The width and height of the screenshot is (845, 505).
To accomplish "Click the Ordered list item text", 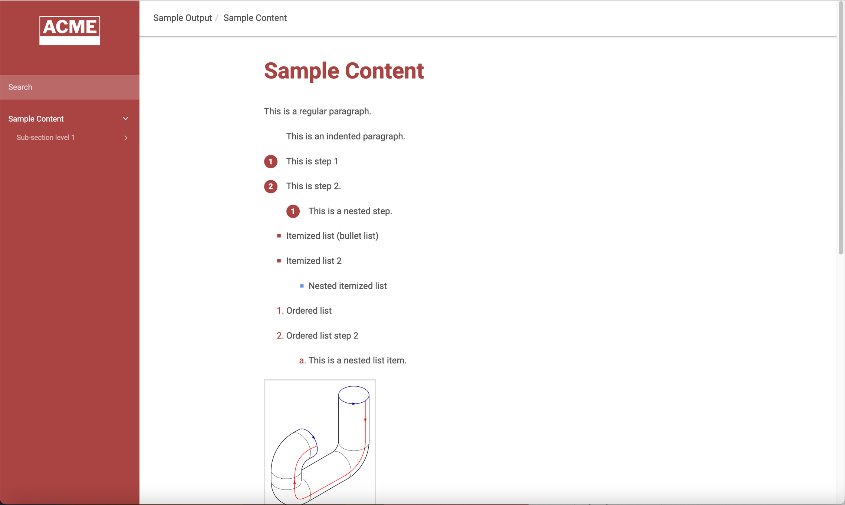I will tap(309, 311).
